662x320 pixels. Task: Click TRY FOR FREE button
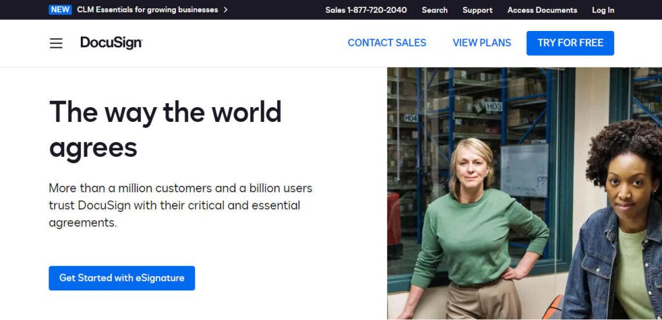[570, 43]
